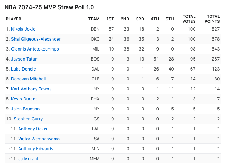Click the Stephen Curry link
The width and height of the screenshot is (226, 167).
(x=28, y=119)
